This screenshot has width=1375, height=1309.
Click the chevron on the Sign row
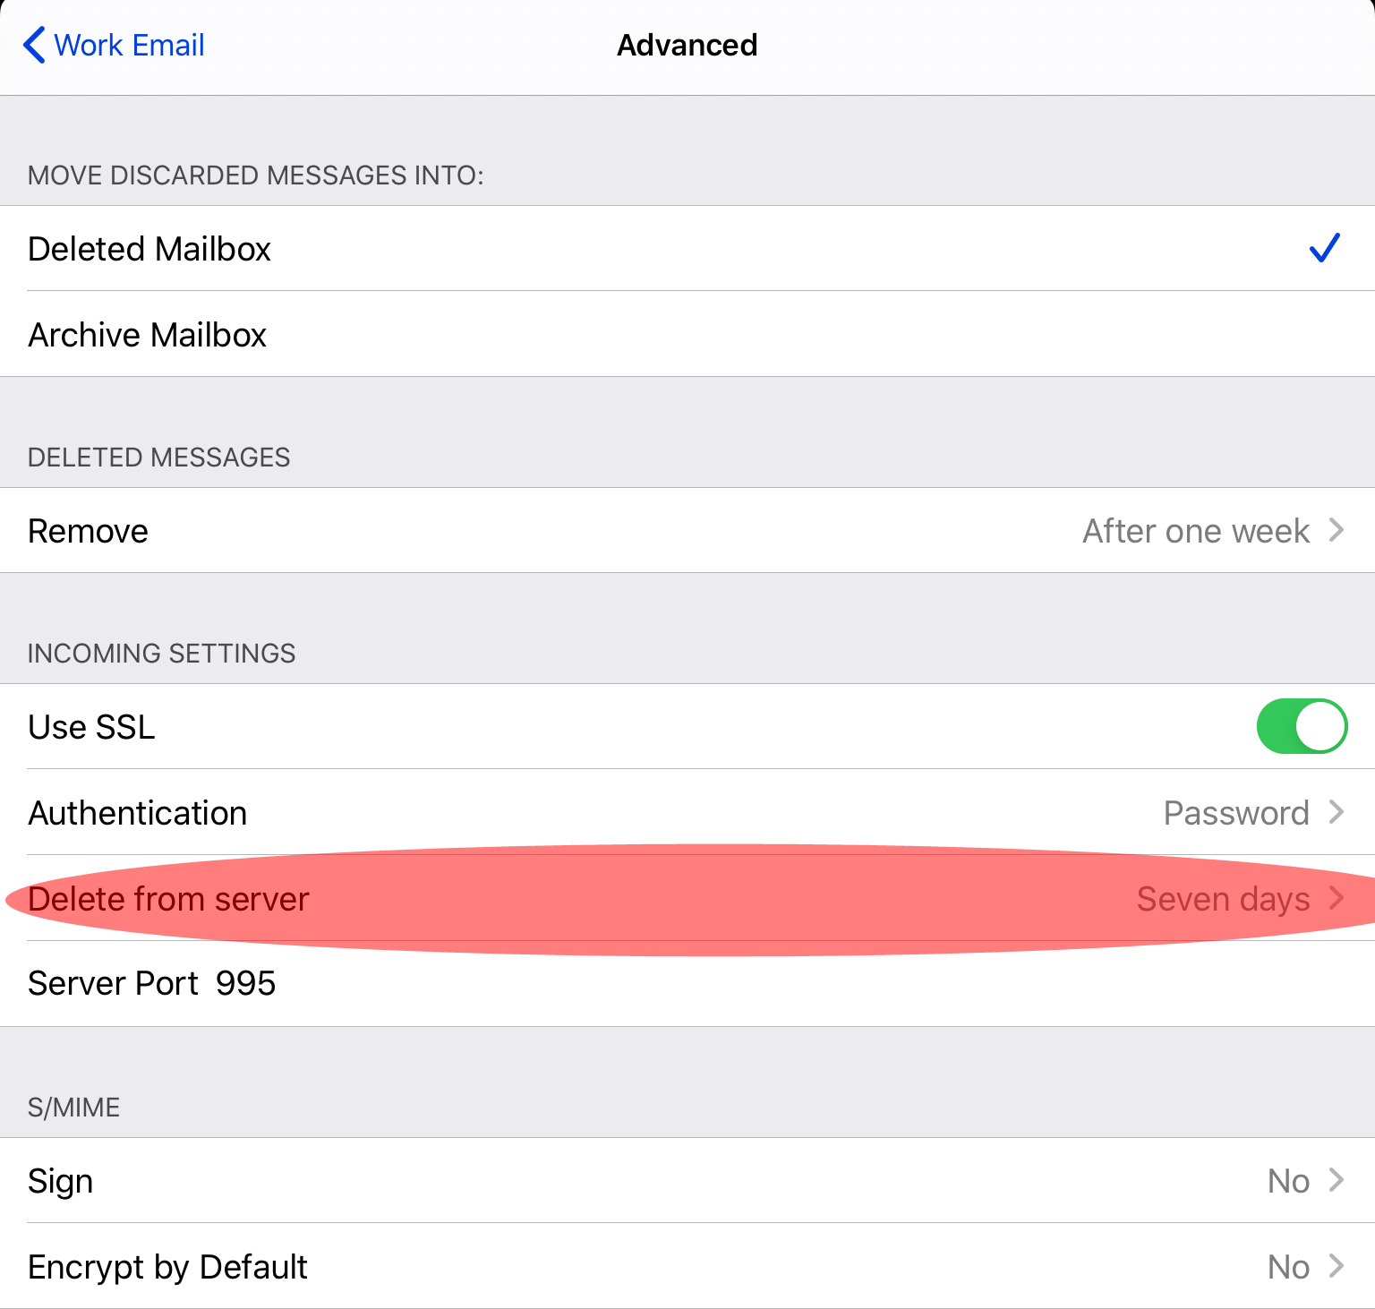pyautogui.click(x=1337, y=1180)
